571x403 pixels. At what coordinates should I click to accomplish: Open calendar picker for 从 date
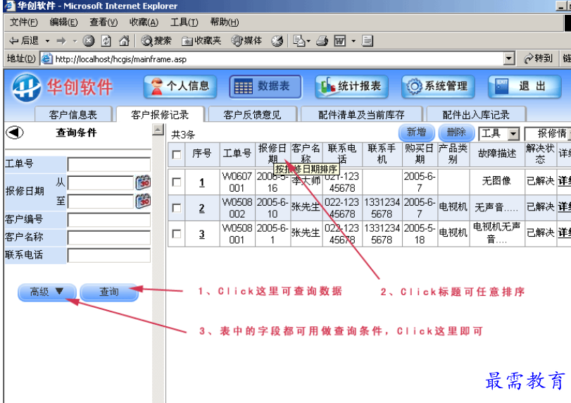pyautogui.click(x=143, y=182)
